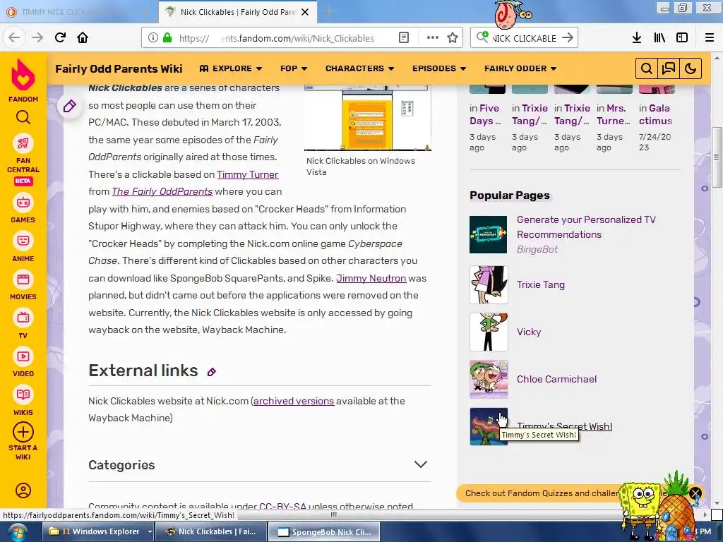The width and height of the screenshot is (723, 542).
Task: Open Generate your Personalized TV Recommendations link
Action: coord(586,227)
